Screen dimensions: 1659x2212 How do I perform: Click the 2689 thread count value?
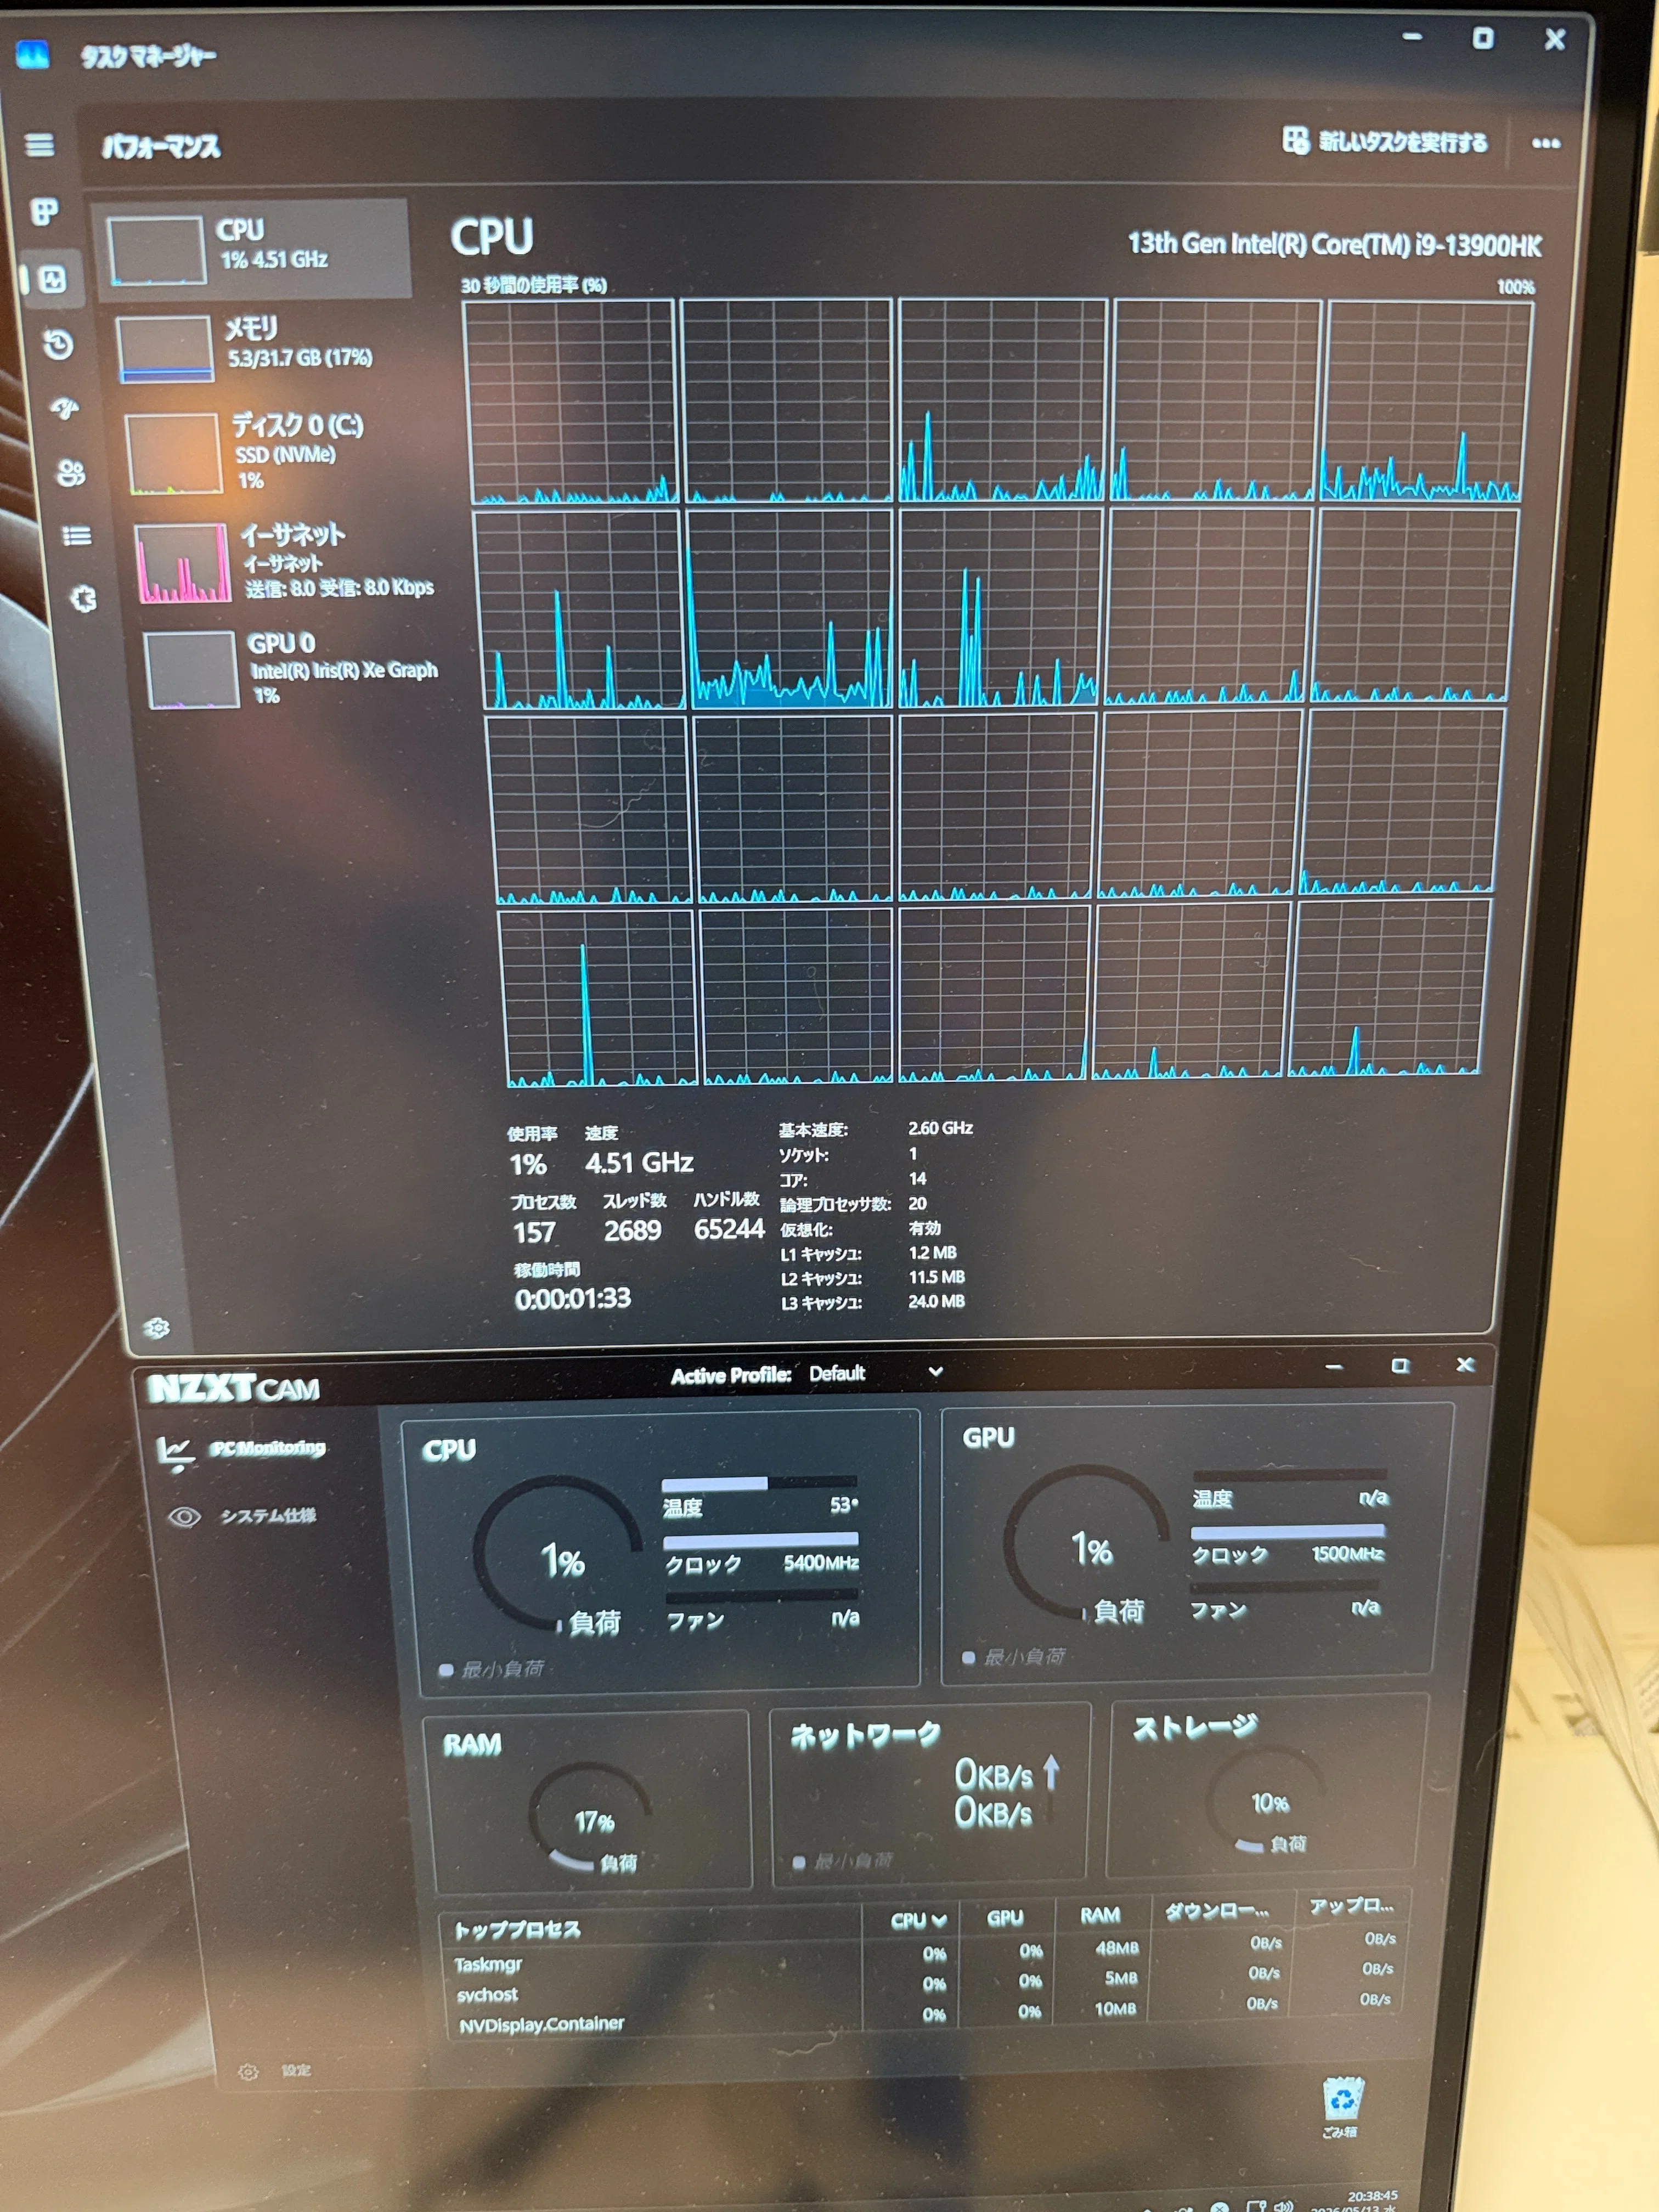tap(632, 1230)
